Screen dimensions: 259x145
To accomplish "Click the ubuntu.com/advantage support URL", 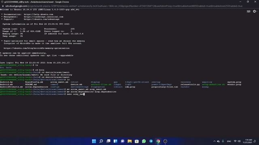I will pos(41,19).
